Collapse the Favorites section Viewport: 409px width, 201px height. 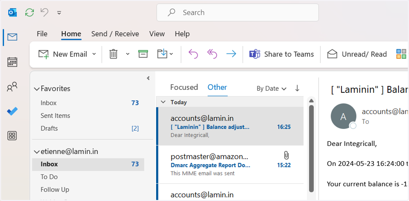pos(36,89)
